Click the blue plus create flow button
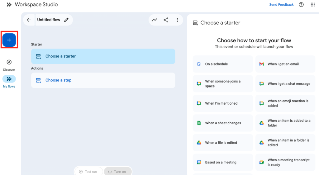 point(9,40)
